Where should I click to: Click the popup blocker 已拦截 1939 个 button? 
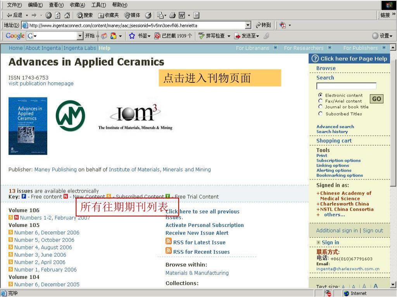coord(173,36)
